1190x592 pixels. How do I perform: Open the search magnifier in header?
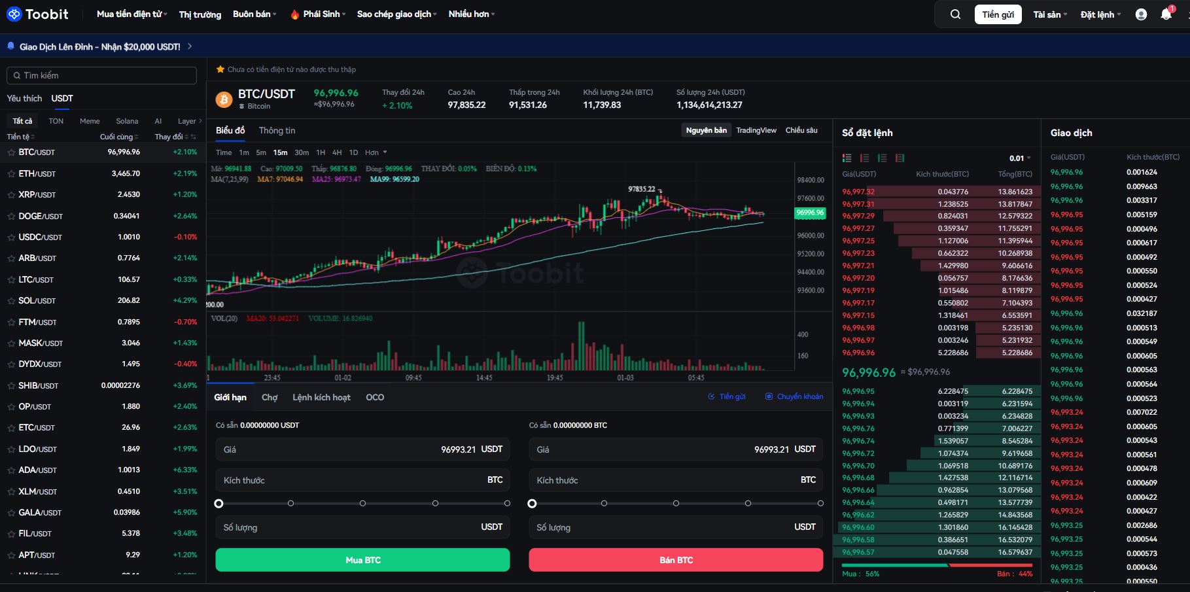(955, 14)
